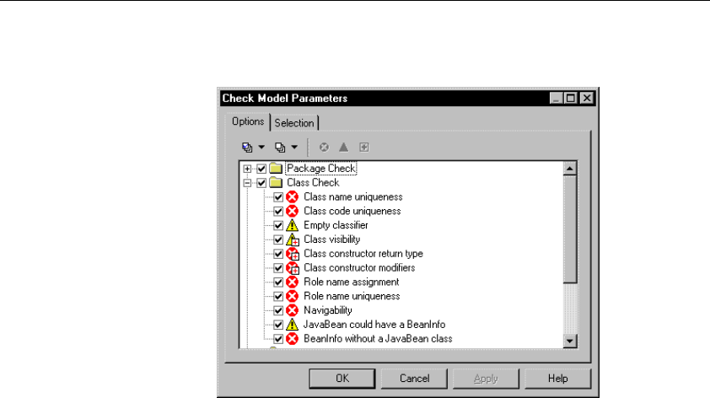The width and height of the screenshot is (710, 398).
Task: Uncheck the Package Check checkbox
Action: [261, 169]
